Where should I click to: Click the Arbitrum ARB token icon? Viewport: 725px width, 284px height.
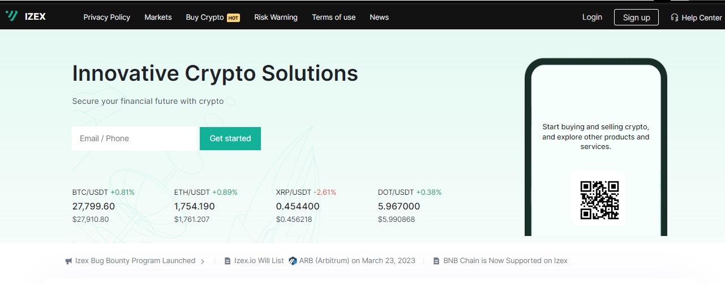[293, 261]
